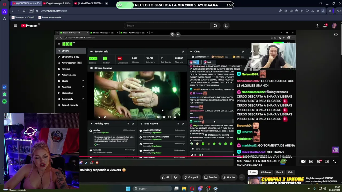
Task: Dislike the video
Action: pyautogui.click(x=176, y=177)
